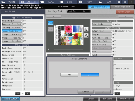Image resolution: width=135 pixels, height=101 pixels.
Task: Open the Stamp Page No. setting
Action: 12,38
